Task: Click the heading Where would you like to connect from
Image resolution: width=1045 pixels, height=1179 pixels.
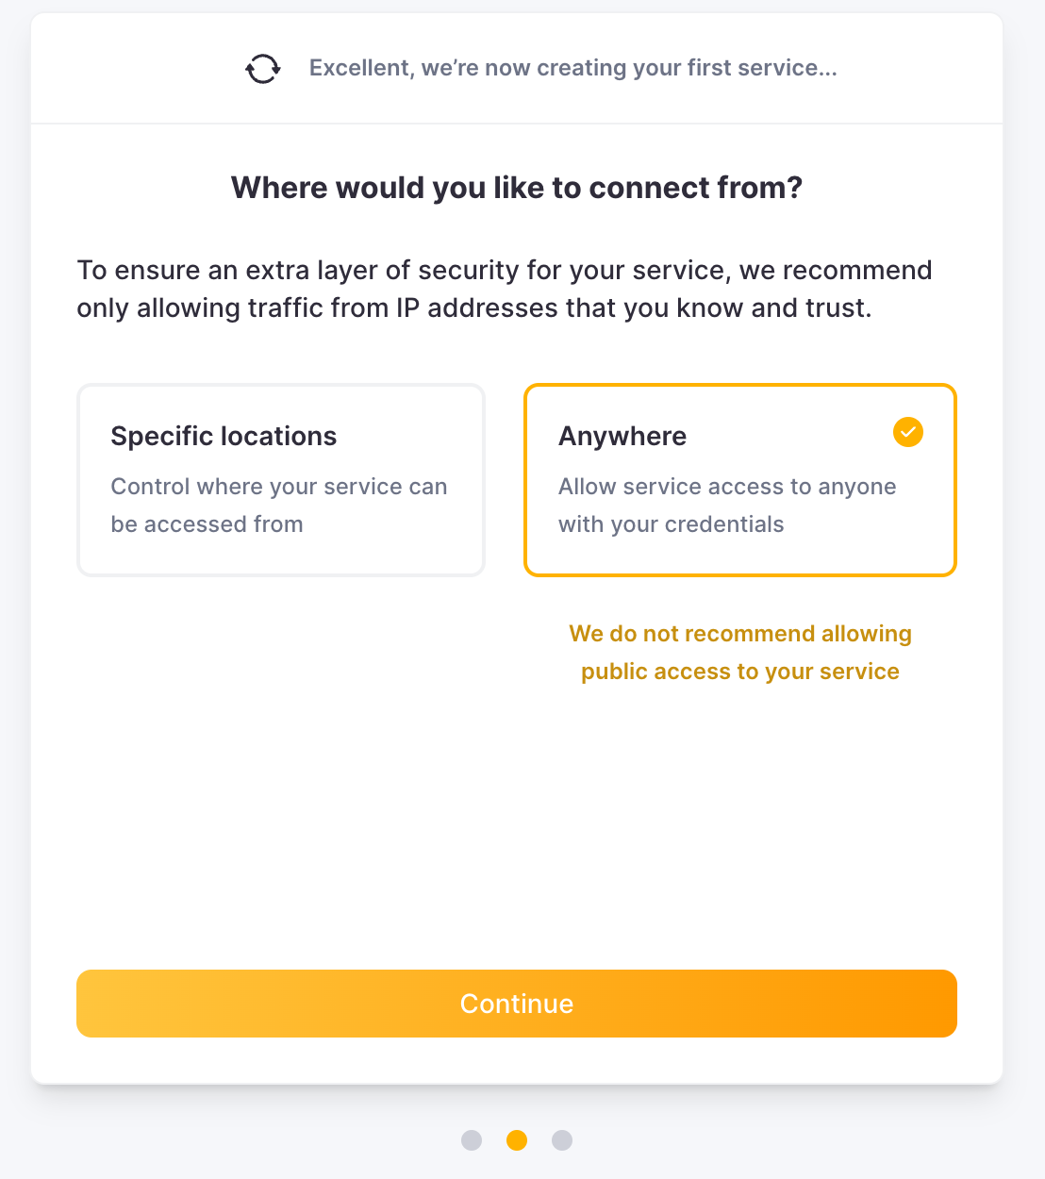Action: click(517, 188)
